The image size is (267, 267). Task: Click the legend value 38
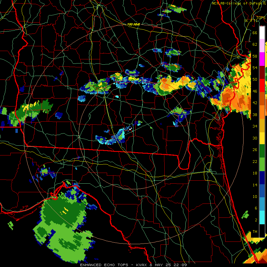pyautogui.click(x=255, y=115)
